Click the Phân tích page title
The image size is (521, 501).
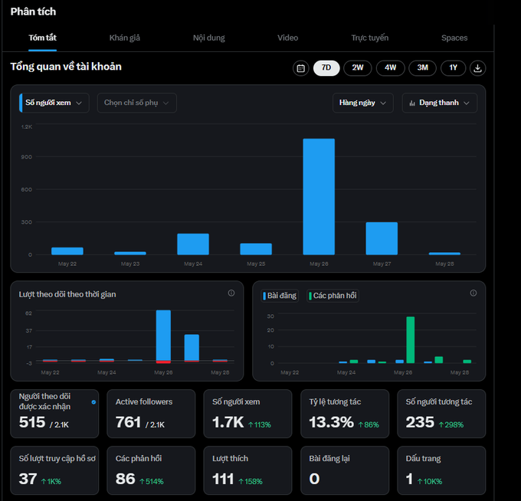[33, 11]
